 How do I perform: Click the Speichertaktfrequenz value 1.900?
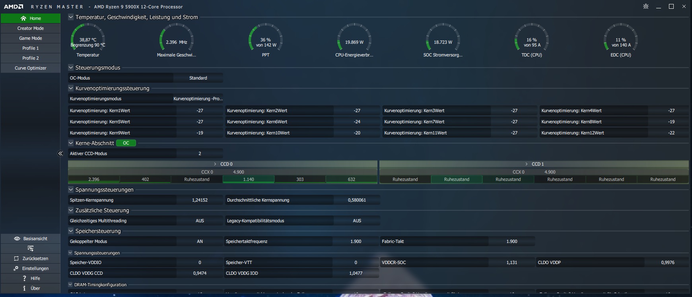pyautogui.click(x=356, y=241)
